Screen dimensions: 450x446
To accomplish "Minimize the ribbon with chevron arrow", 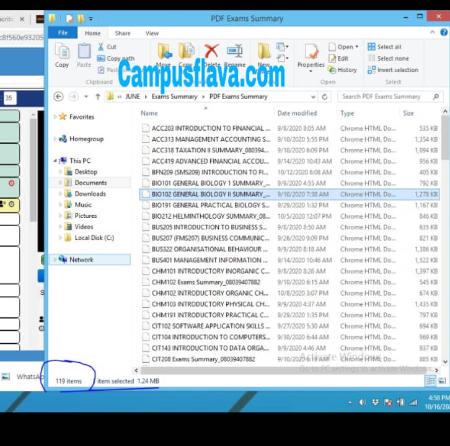I will click(432, 32).
